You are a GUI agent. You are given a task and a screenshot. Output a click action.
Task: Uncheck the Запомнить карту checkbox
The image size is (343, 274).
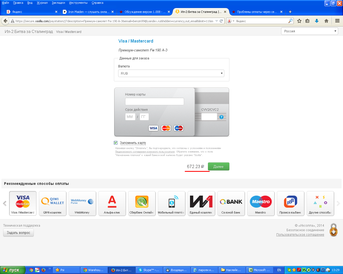pyautogui.click(x=116, y=143)
